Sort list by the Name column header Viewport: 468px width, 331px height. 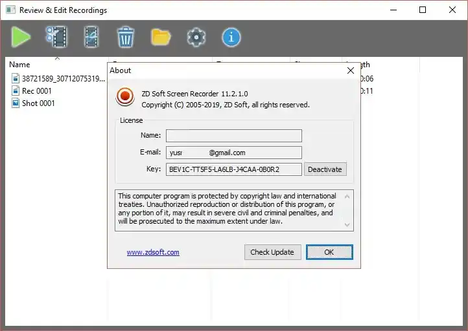19,65
